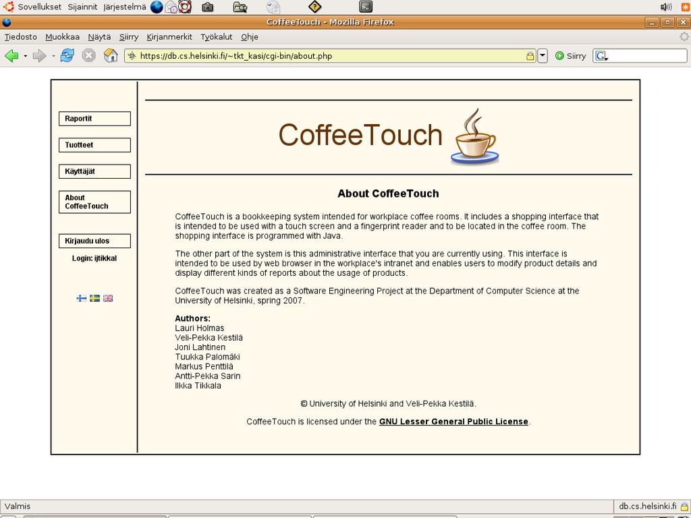The height and width of the screenshot is (518, 691).
Task: Click the status bar padlock icon
Action: click(x=684, y=507)
